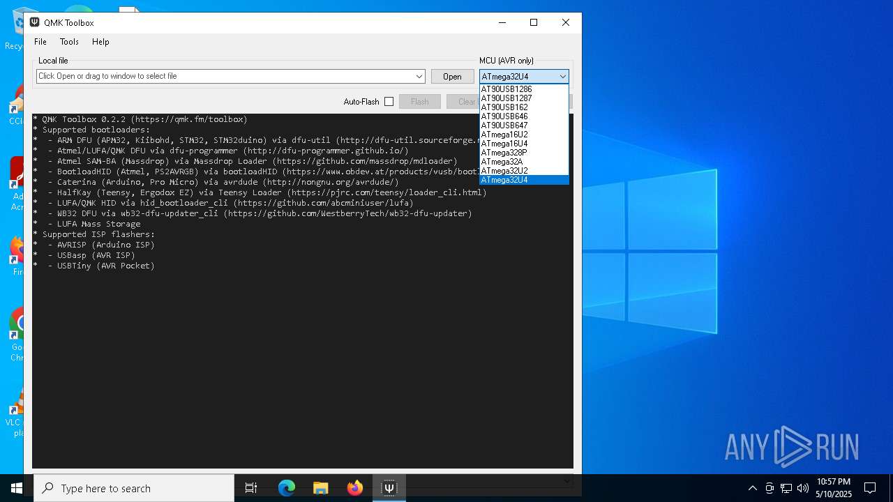893x502 pixels.
Task: Expand the device dropdown at window bottom
Action: pos(568,480)
